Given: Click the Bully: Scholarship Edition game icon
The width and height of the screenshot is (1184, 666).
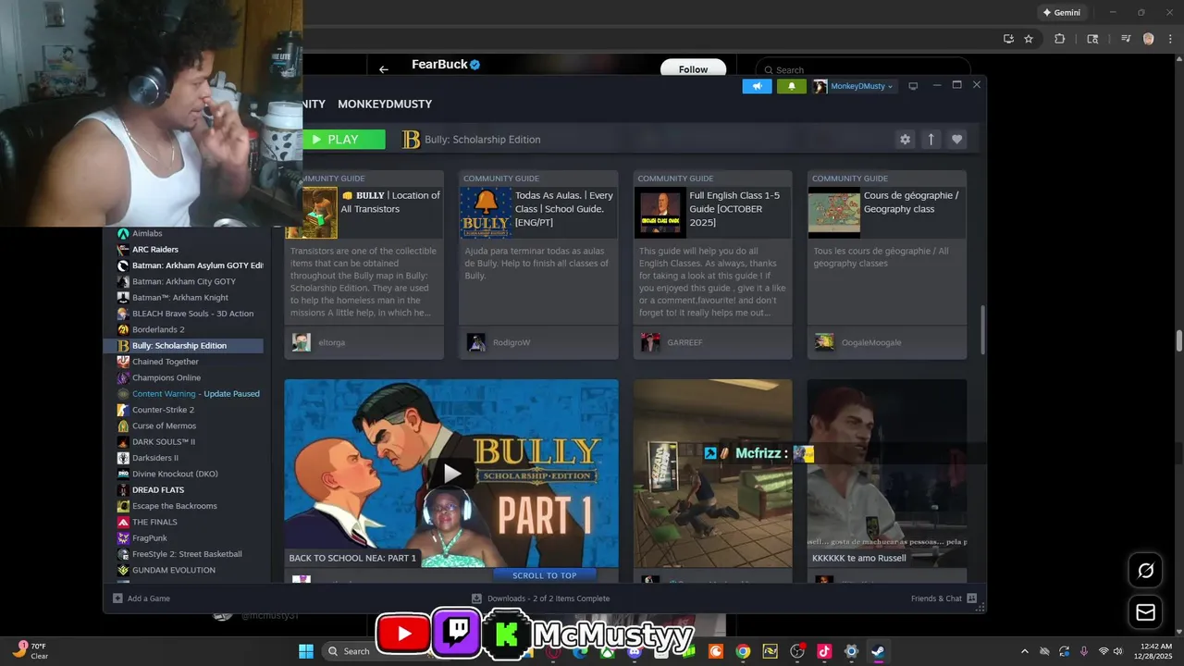Looking at the screenshot, I should [x=123, y=346].
